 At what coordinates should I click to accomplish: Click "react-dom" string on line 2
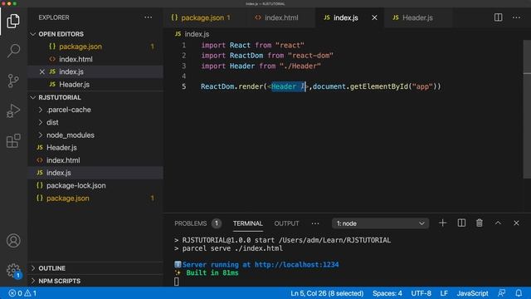pos(310,56)
